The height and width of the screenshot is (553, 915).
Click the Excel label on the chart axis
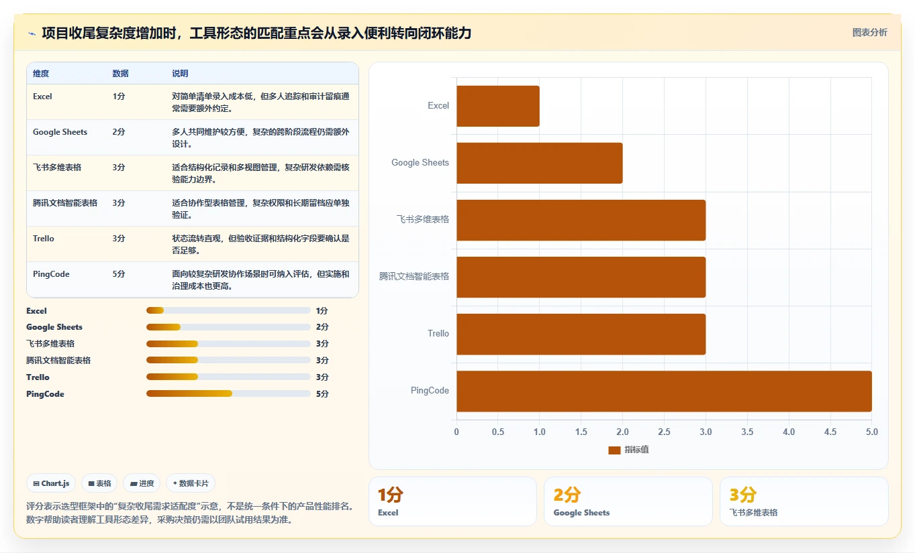coord(438,106)
